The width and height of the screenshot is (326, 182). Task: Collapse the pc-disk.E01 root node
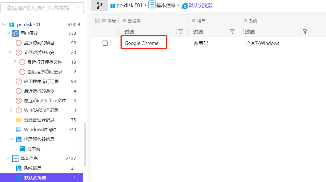click(x=4, y=25)
